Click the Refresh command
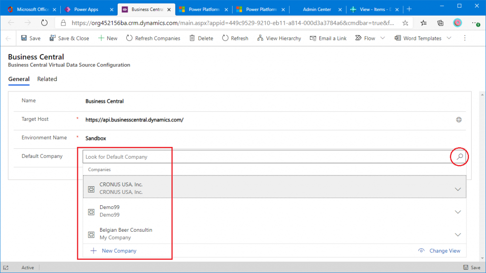 coord(235,38)
